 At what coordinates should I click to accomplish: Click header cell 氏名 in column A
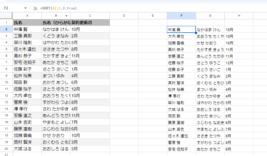pos(27,23)
